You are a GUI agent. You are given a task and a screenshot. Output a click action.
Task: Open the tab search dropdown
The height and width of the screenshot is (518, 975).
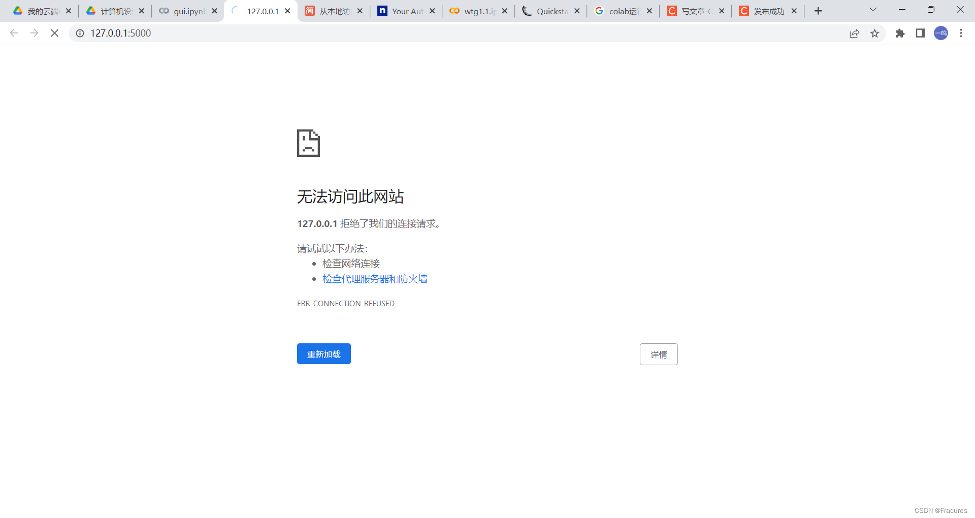(873, 10)
